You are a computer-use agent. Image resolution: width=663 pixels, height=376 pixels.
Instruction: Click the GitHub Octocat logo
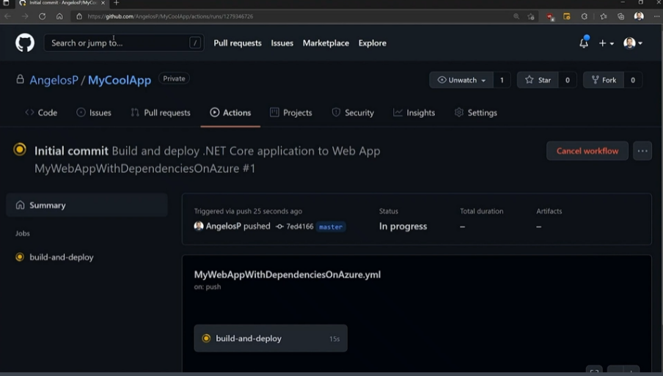[x=25, y=43]
